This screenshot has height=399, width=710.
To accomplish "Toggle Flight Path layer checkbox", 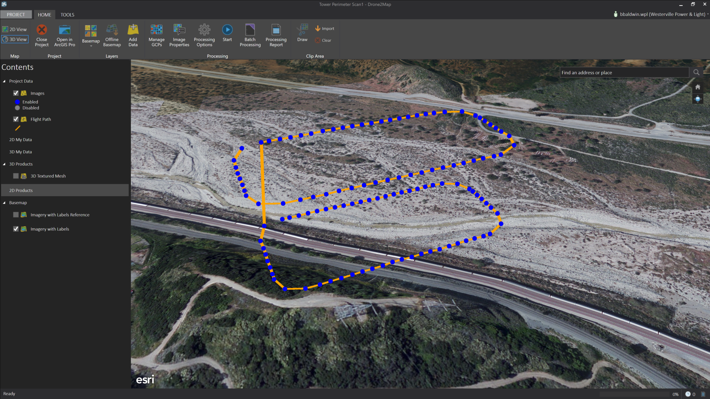I will click(x=16, y=119).
